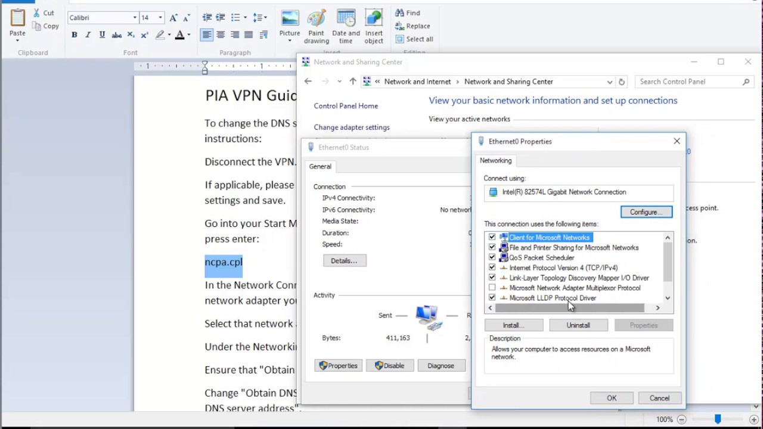This screenshot has height=429, width=763.
Task: Click the Configure... button
Action: (x=646, y=212)
